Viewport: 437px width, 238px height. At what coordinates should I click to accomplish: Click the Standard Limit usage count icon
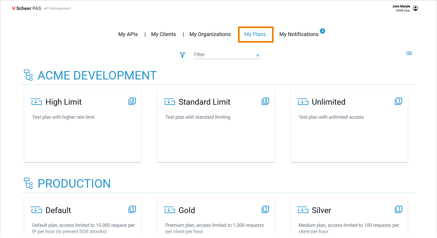pyautogui.click(x=265, y=101)
